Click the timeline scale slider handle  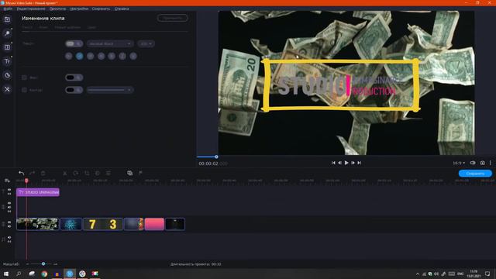(43, 263)
